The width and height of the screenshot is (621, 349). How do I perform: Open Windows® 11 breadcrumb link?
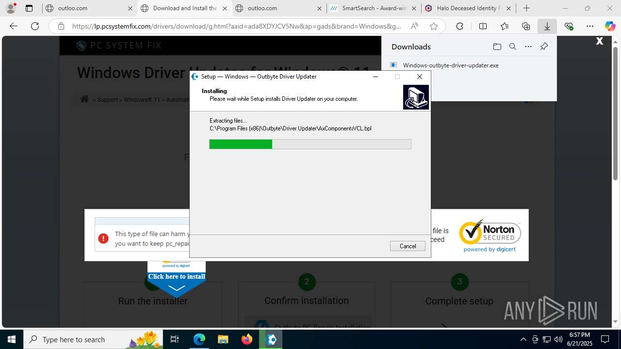142,100
